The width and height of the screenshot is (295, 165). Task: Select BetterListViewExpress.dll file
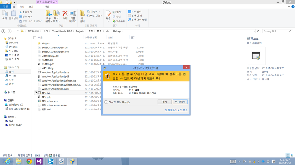click(54, 47)
